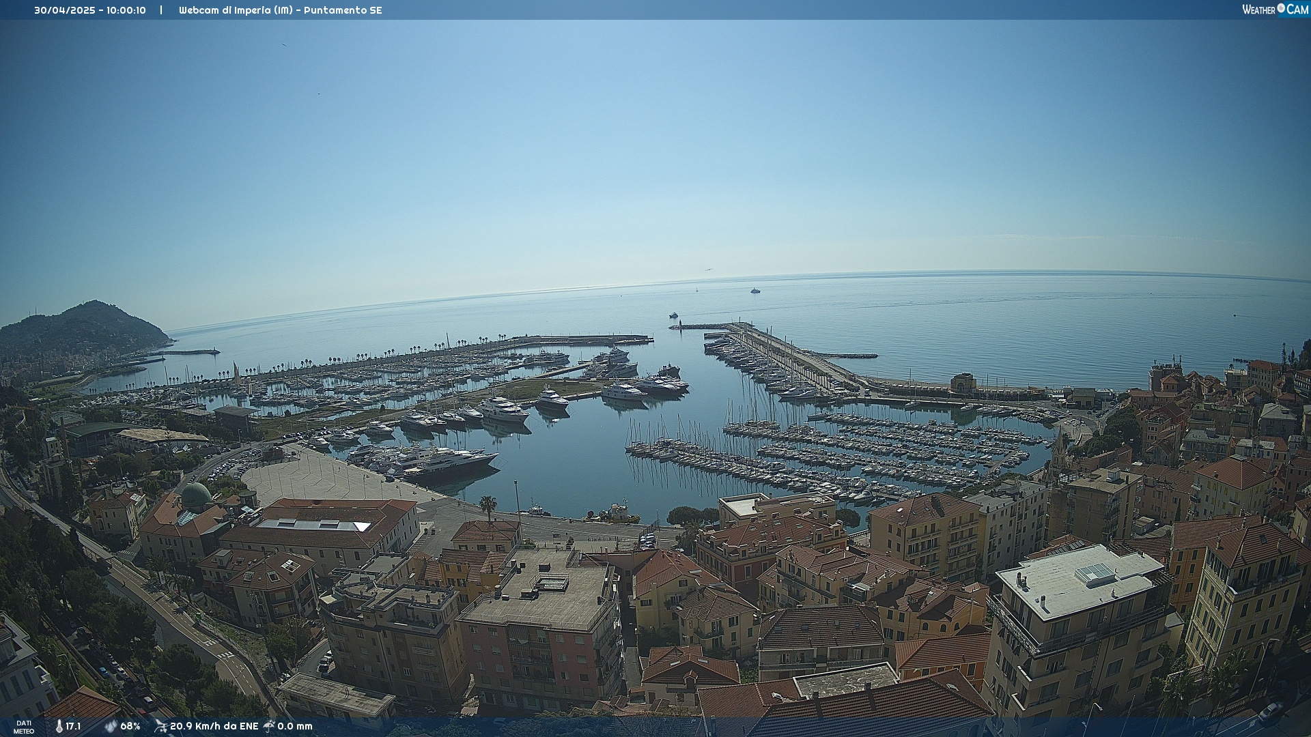Click the date and time stamp
This screenshot has height=737, width=1311.
90,10
